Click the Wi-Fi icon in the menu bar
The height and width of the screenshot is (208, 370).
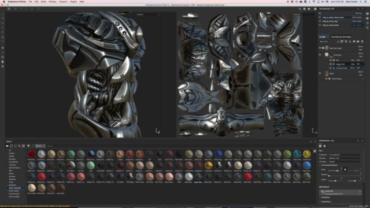(313, 2)
